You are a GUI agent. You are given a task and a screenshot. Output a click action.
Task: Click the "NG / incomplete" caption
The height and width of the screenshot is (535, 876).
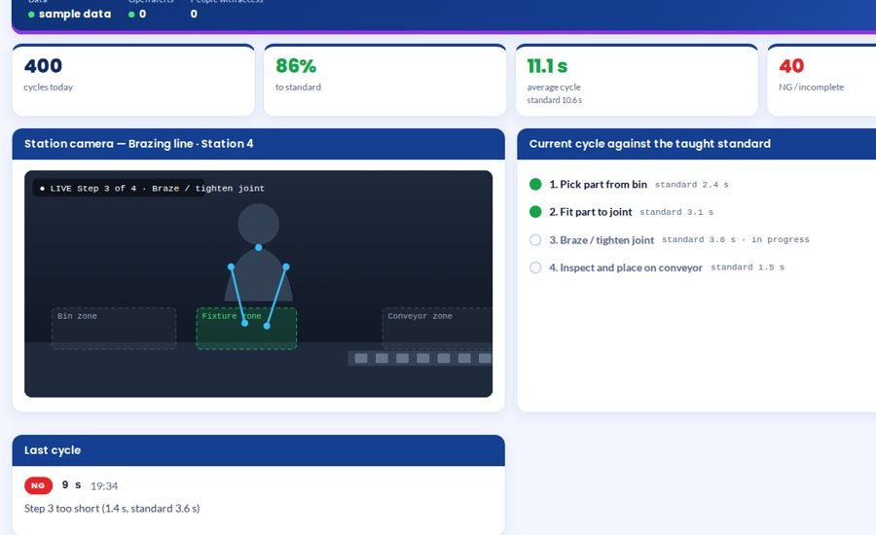811,88
